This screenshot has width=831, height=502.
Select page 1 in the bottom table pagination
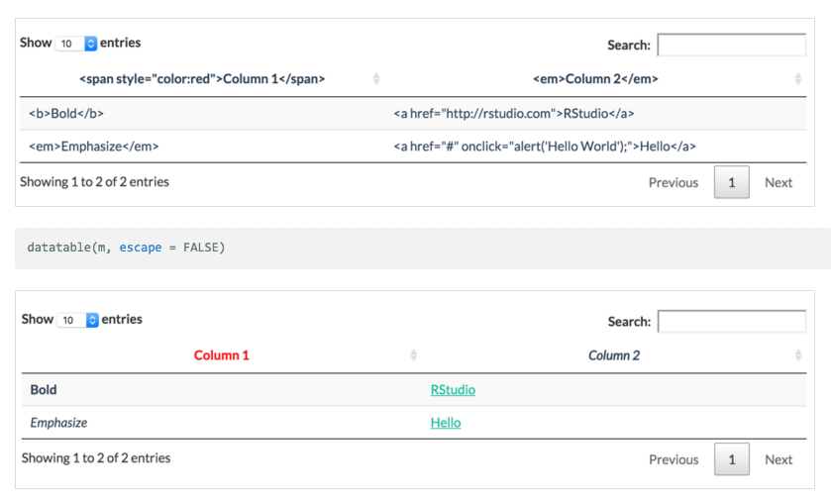pos(731,459)
